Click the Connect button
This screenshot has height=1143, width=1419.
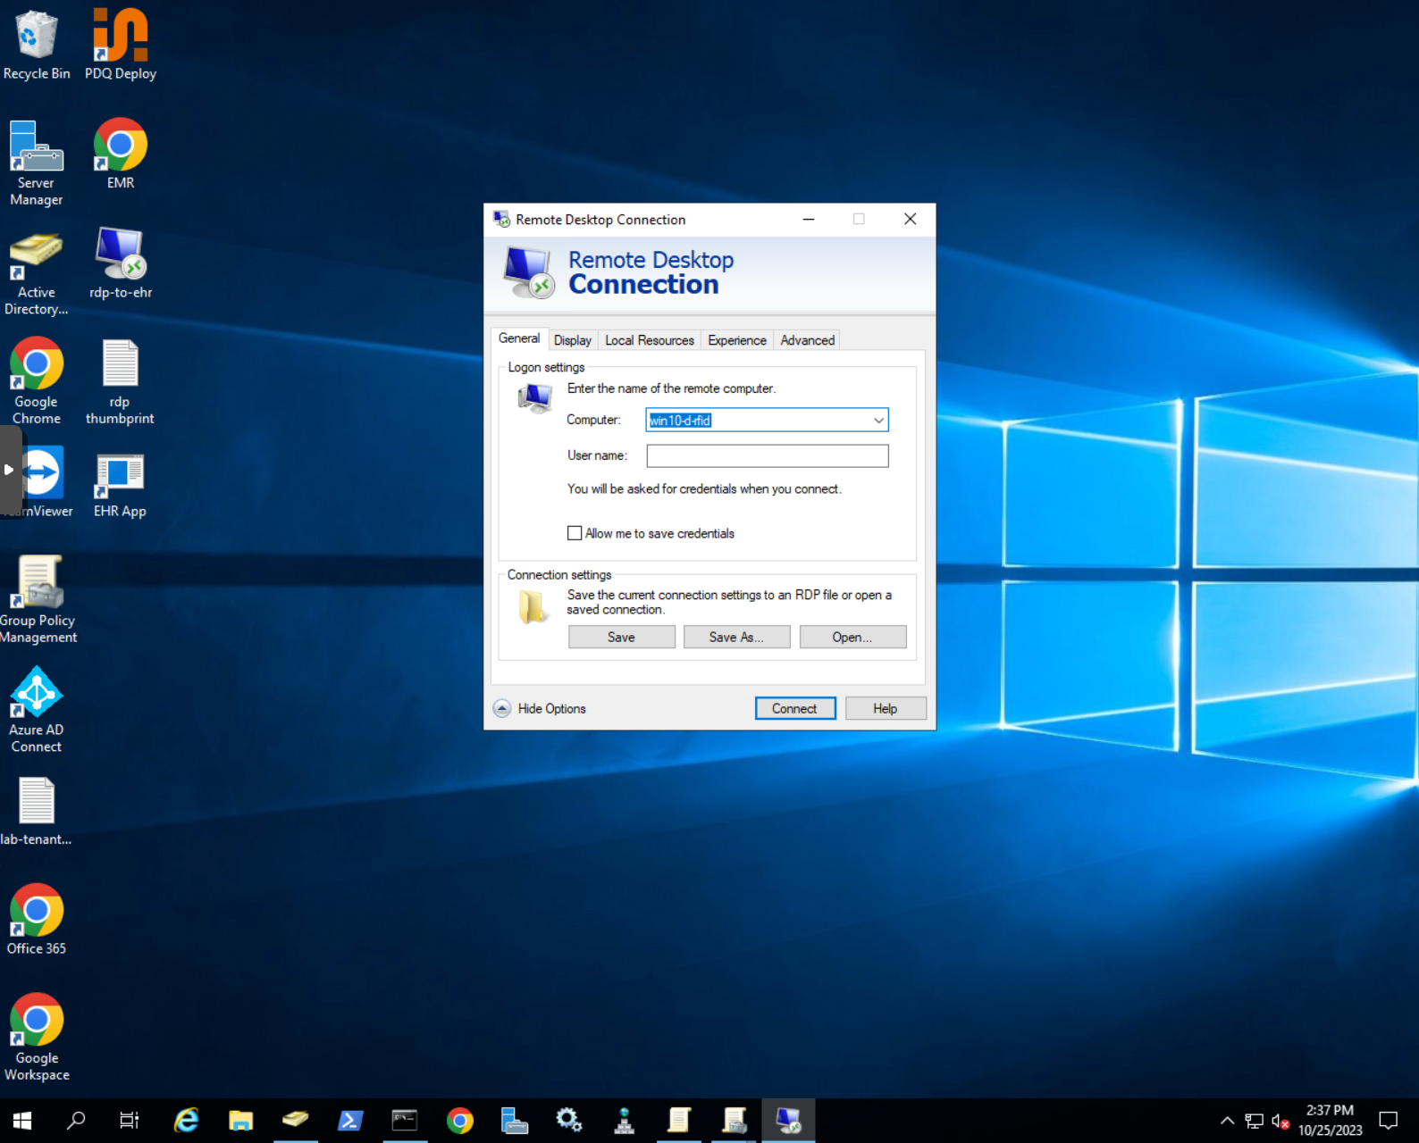pos(794,708)
